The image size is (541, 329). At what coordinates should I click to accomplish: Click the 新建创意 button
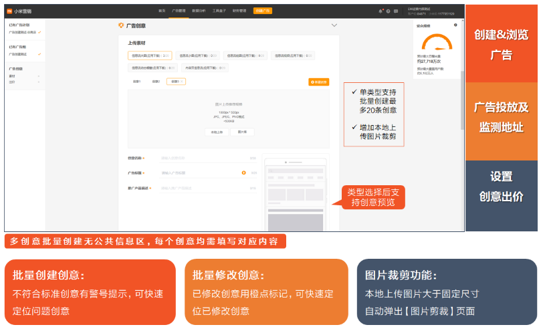tap(318, 82)
